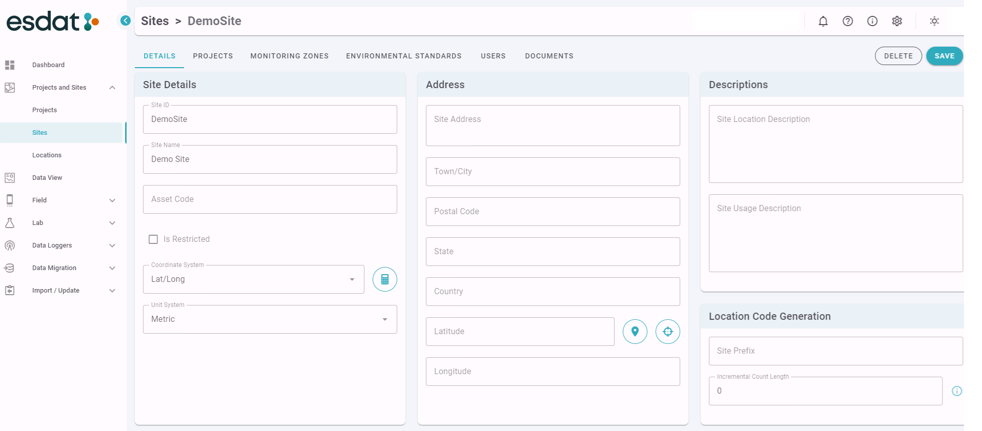
Task: Click the Projects and Sites map icon
Action: 10,88
